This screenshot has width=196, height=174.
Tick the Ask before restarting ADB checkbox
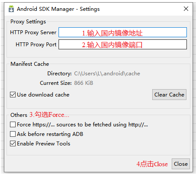point(13,134)
